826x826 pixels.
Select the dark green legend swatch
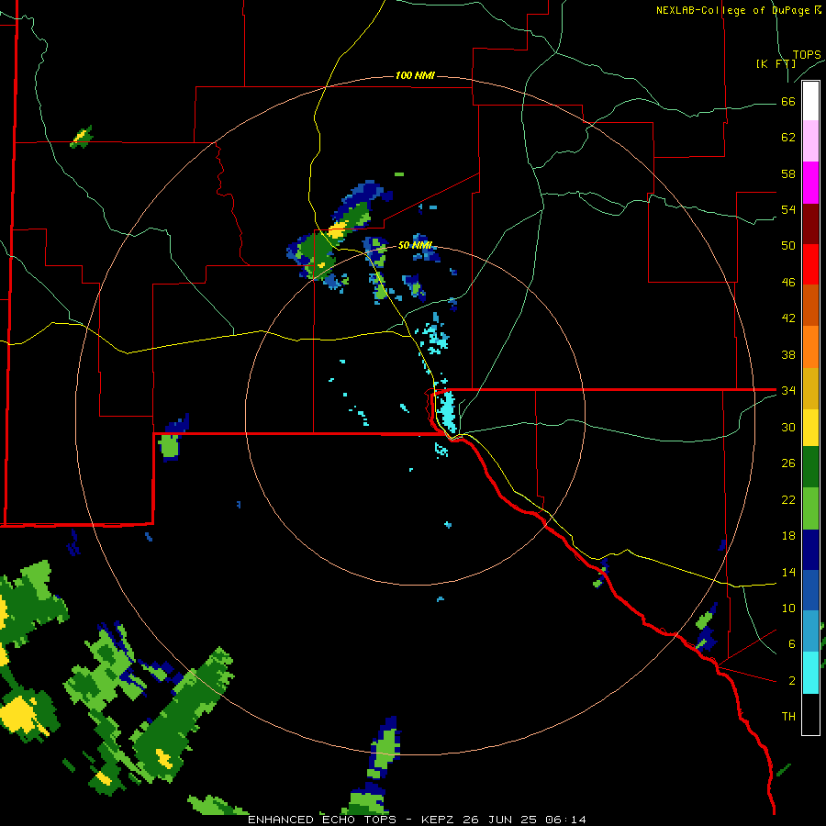pos(810,467)
